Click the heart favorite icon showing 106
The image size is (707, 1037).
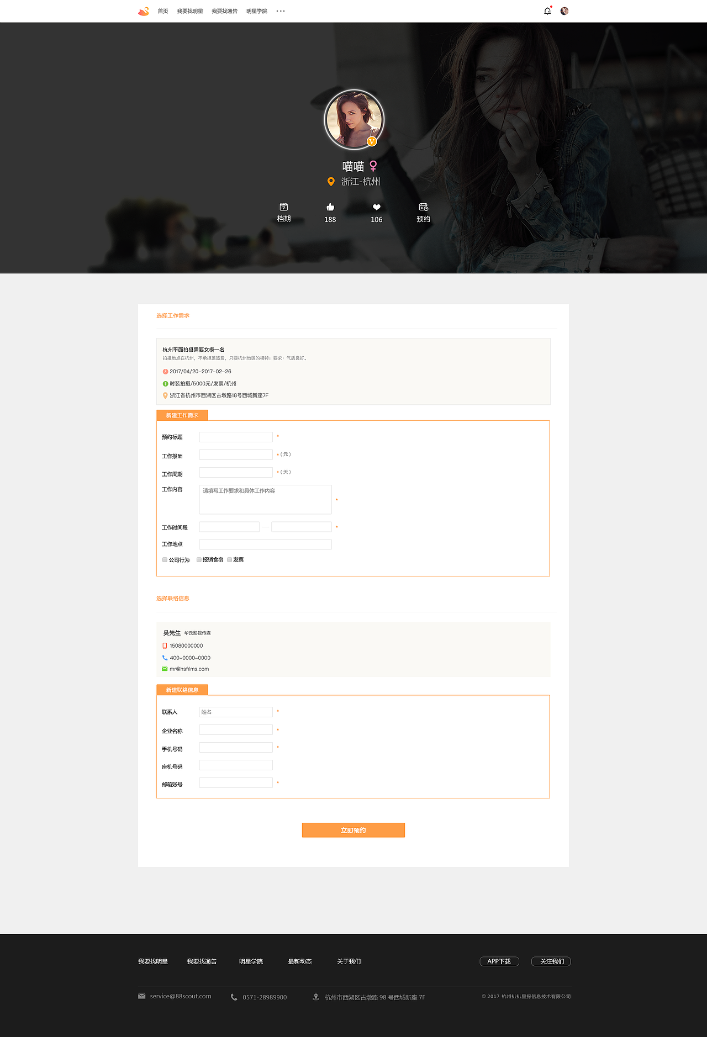(377, 207)
